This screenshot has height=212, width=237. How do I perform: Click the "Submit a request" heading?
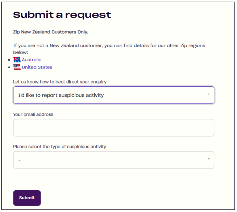point(62,15)
